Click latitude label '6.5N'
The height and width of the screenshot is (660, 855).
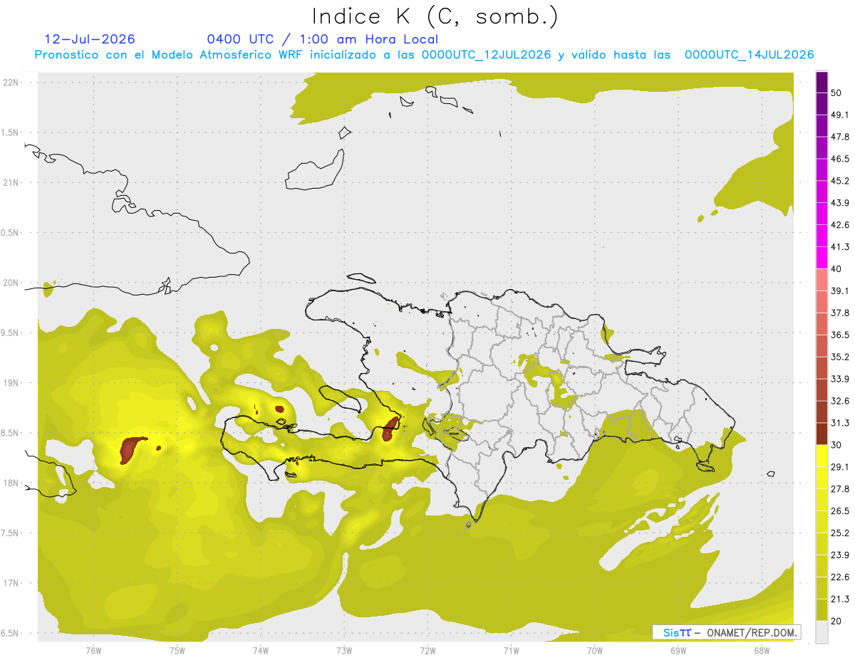[x=11, y=633]
